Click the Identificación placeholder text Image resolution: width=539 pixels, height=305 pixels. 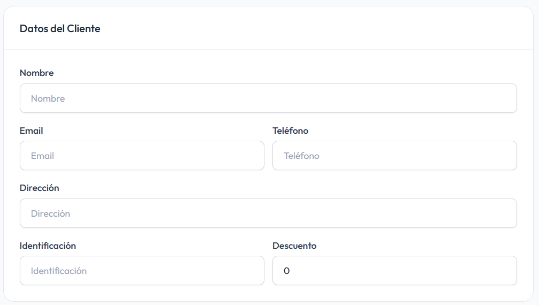[58, 271]
